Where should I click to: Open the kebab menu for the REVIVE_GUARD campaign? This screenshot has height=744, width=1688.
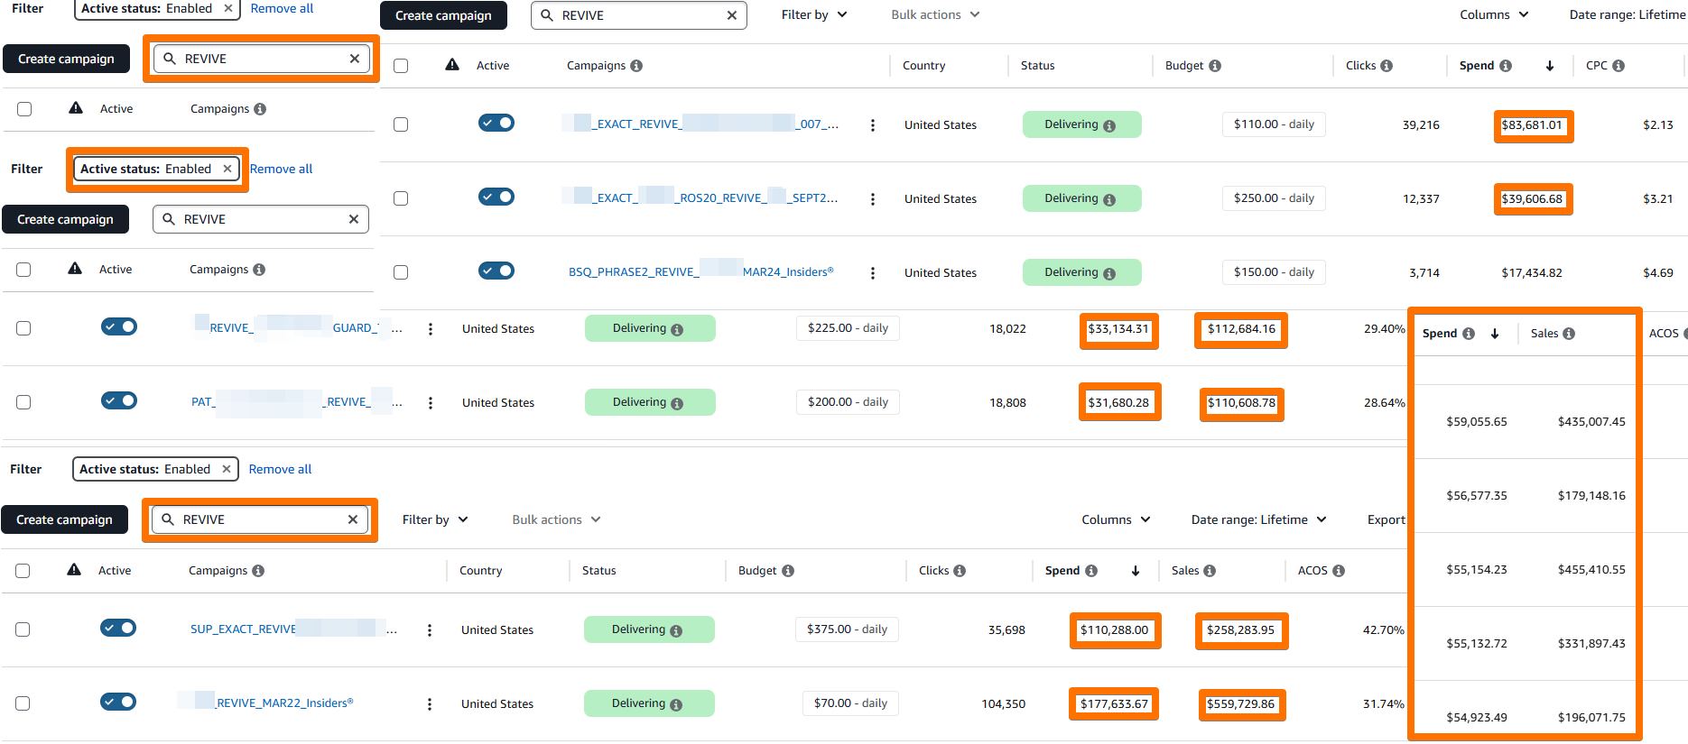(430, 329)
